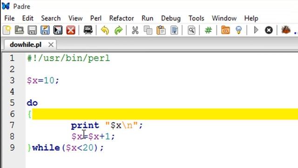Click the Select All icon

pos(174,30)
